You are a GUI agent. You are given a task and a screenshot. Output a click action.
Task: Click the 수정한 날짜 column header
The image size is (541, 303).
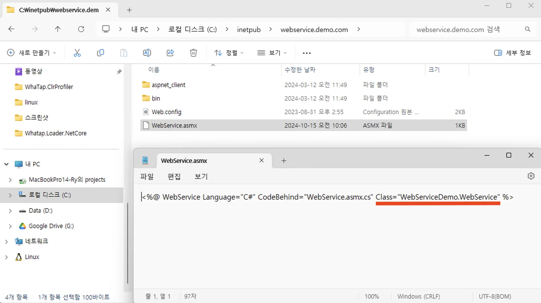pyautogui.click(x=300, y=70)
